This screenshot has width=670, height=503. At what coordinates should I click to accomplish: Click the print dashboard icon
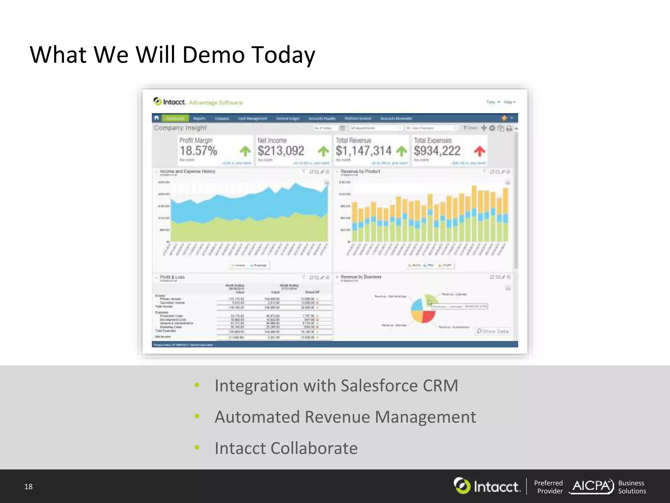click(509, 128)
